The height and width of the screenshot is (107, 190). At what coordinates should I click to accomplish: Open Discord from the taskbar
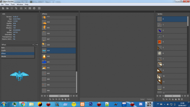click(x=141, y=104)
